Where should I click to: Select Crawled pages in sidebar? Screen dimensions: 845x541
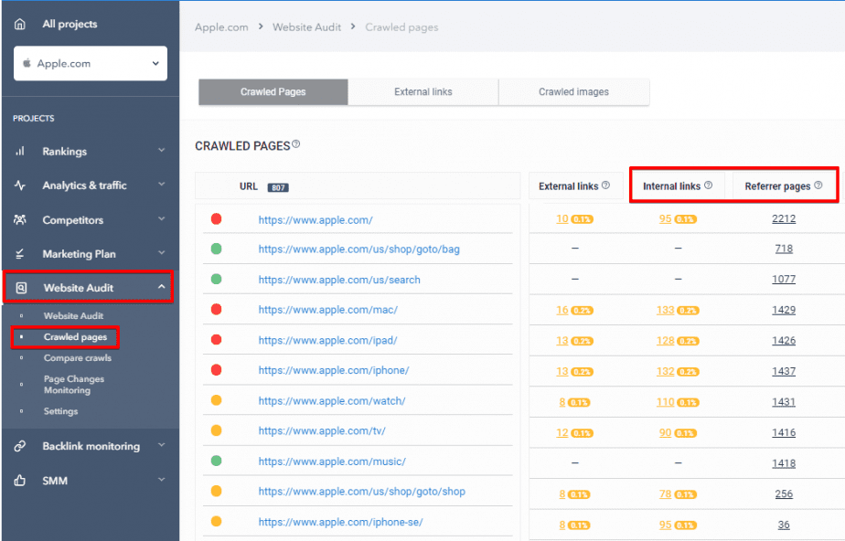pos(75,337)
